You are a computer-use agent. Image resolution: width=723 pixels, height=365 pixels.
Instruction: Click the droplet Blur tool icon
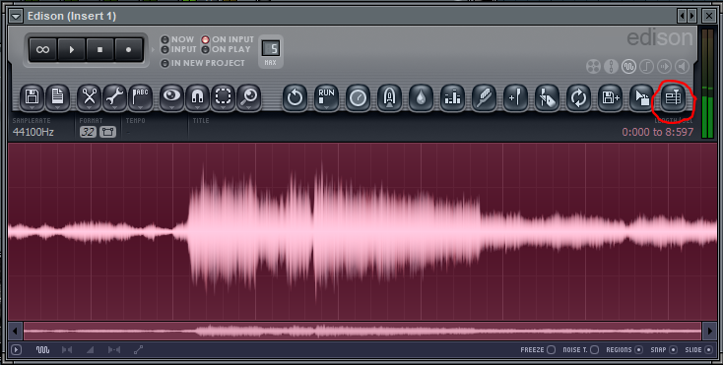[421, 97]
